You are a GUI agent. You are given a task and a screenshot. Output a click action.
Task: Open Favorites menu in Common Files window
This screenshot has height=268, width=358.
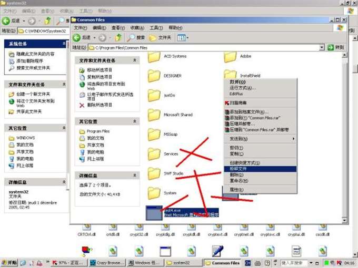coord(137,28)
